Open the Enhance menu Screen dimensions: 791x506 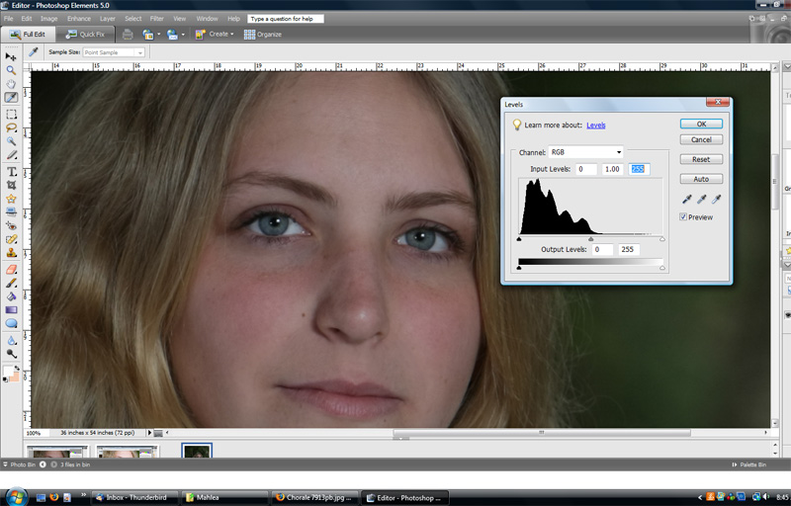click(x=79, y=19)
